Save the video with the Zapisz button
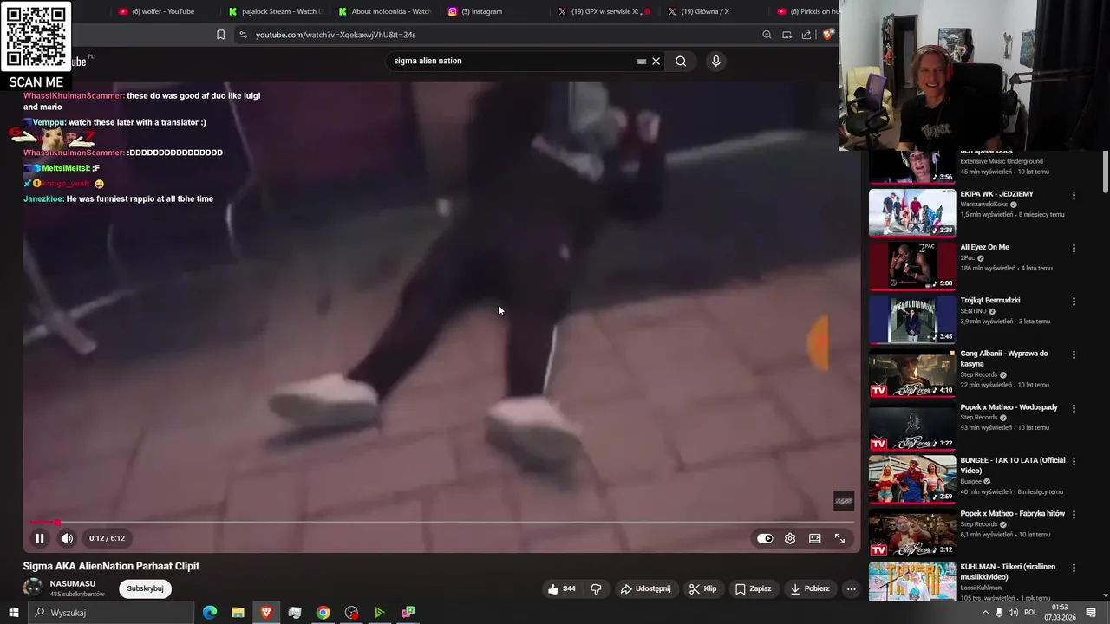Screen dimensions: 1110x624 click(753, 588)
